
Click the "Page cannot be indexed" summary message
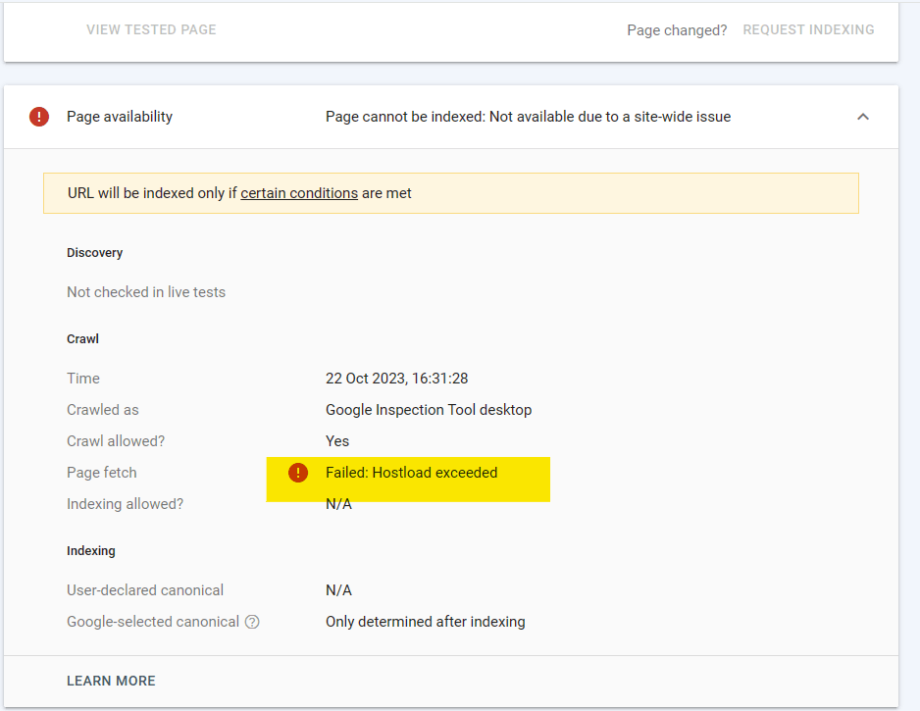click(528, 117)
